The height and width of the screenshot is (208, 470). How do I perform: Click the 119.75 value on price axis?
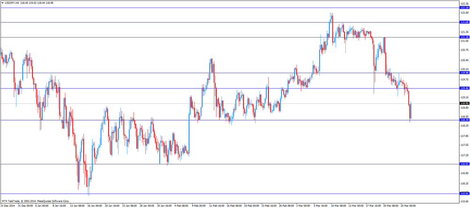click(464, 80)
